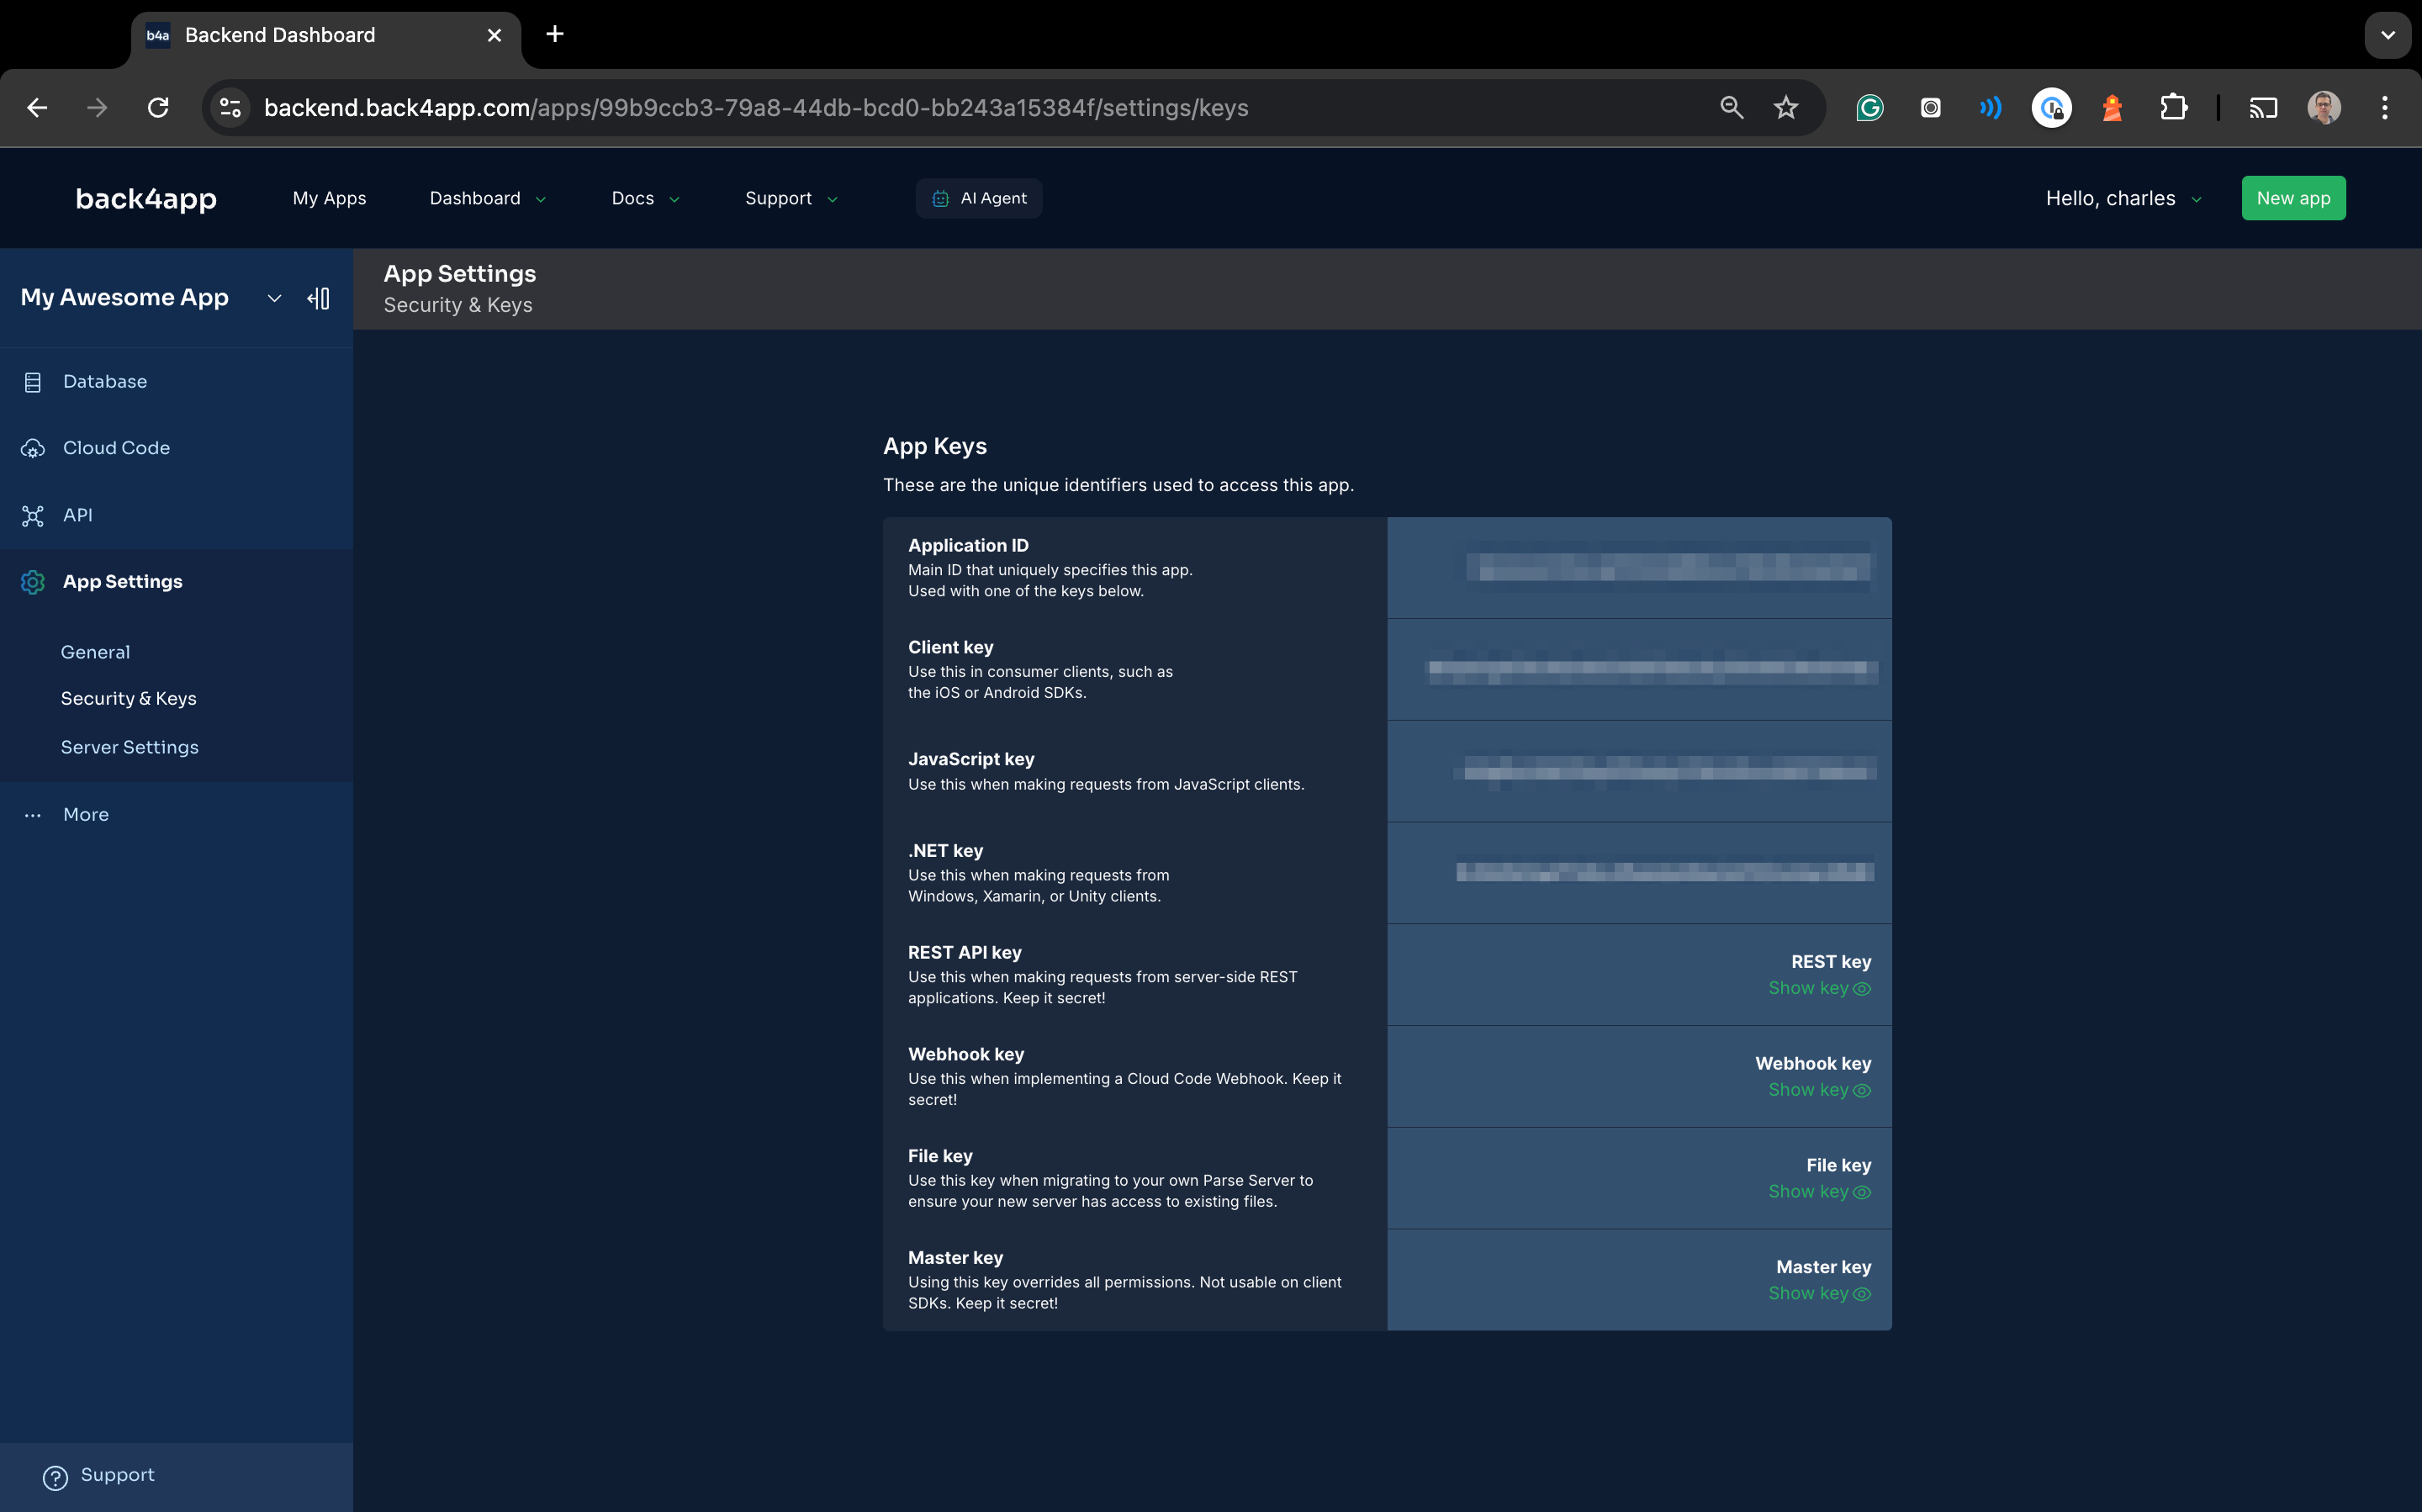Click the blurred Application ID value
The image size is (2422, 1512).
[x=1668, y=568]
